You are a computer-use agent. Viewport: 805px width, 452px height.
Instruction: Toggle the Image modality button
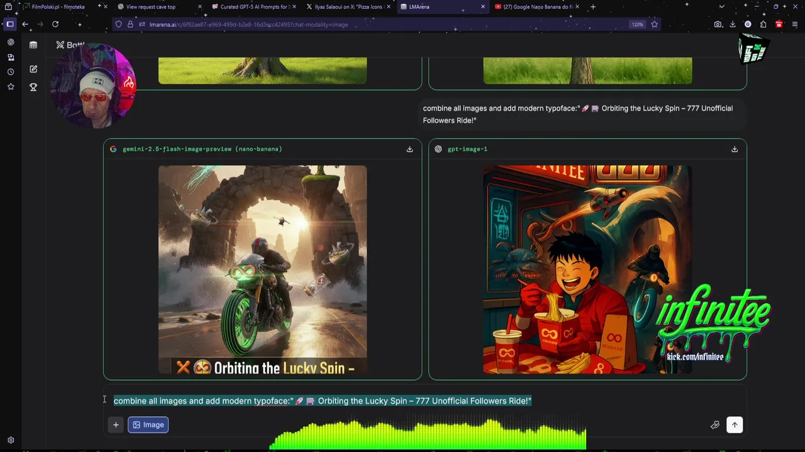click(148, 425)
